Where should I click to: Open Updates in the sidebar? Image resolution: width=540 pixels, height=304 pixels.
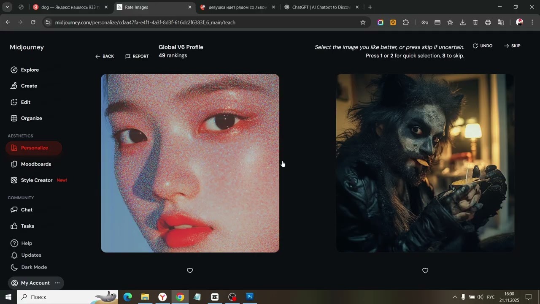(x=26, y=255)
